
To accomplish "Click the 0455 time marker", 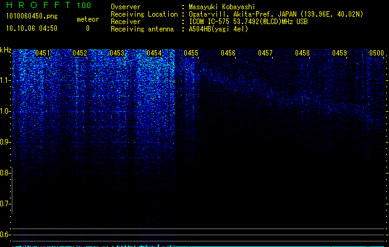I will coord(191,53).
